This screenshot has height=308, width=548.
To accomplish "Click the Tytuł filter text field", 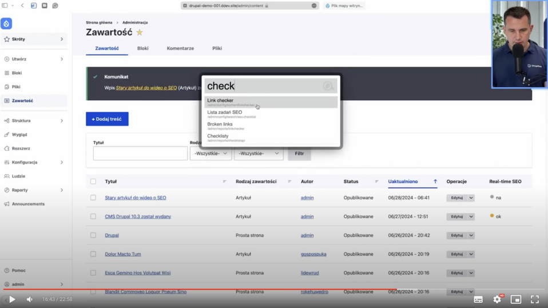I will pos(140,153).
